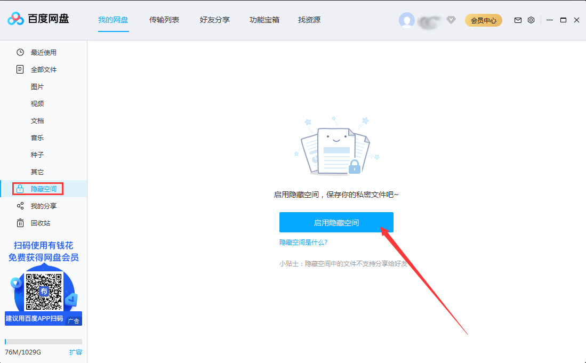Image resolution: width=586 pixels, height=363 pixels.
Task: Open the 音乐 section in sidebar
Action: click(x=37, y=137)
